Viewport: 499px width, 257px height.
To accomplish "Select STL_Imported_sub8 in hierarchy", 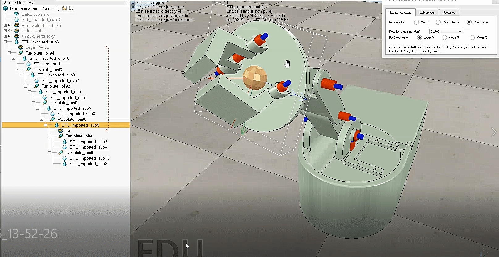I will click(x=76, y=114).
